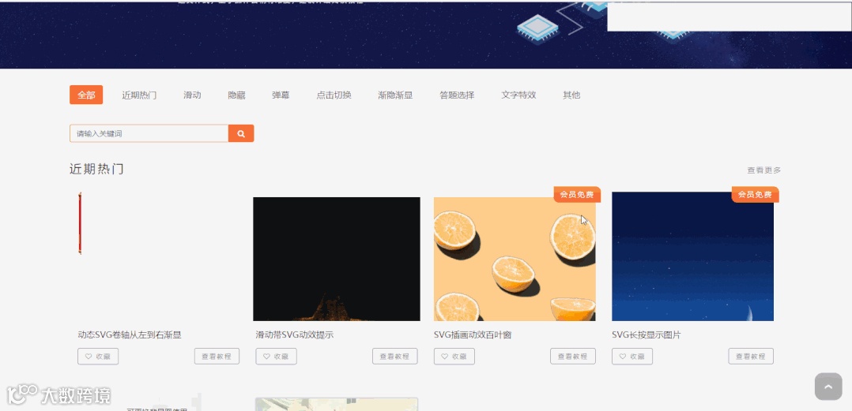Screen dimensions: 852x411
Task: Switch to 近期热门 category
Action: [x=139, y=95]
